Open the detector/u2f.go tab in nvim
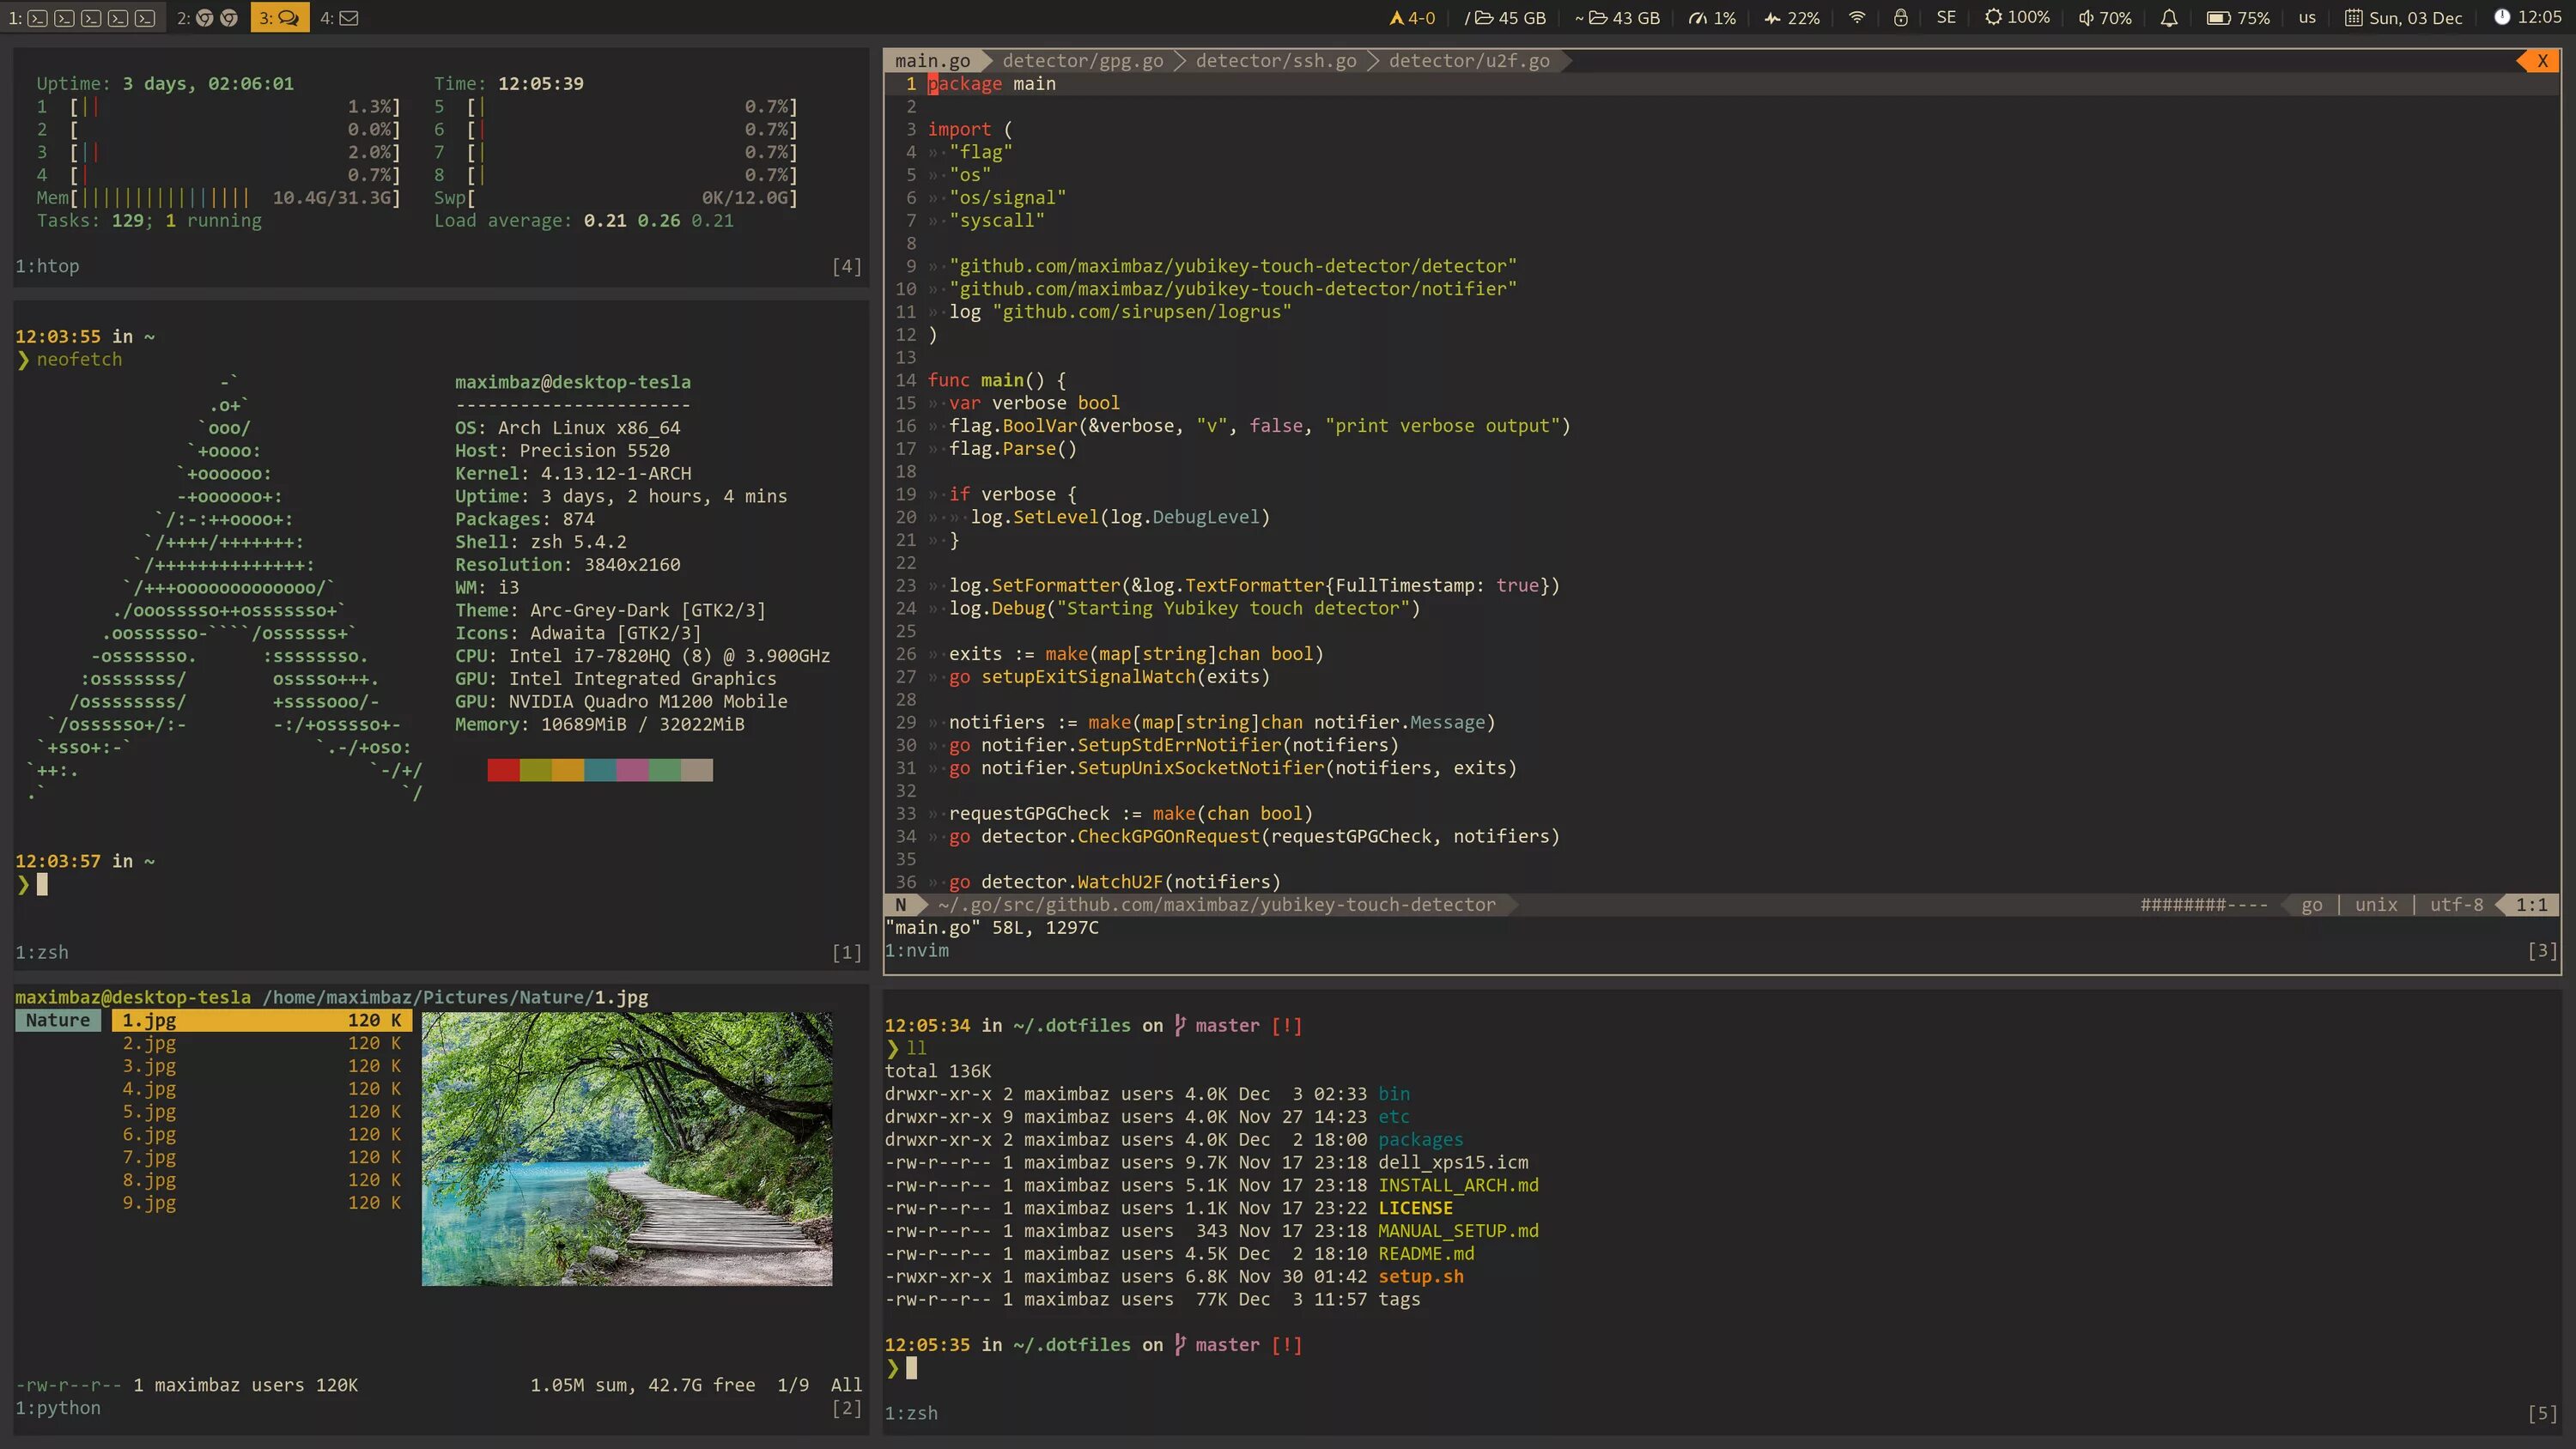Screen dimensions: 2576x1449 click(x=1469, y=61)
